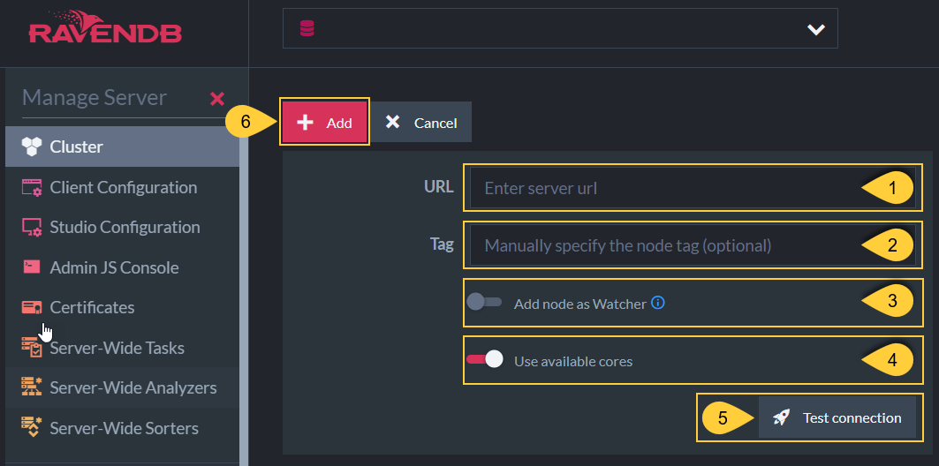Click the Server-Wide Tasks icon
The height and width of the screenshot is (466, 939).
32,348
